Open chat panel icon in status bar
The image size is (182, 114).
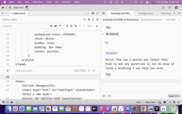(x=174, y=102)
